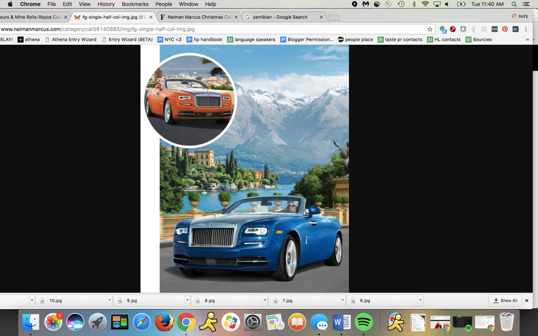Open the Wi-Fi status menu
Viewport: 538px width, 336px height.
click(x=425, y=4)
